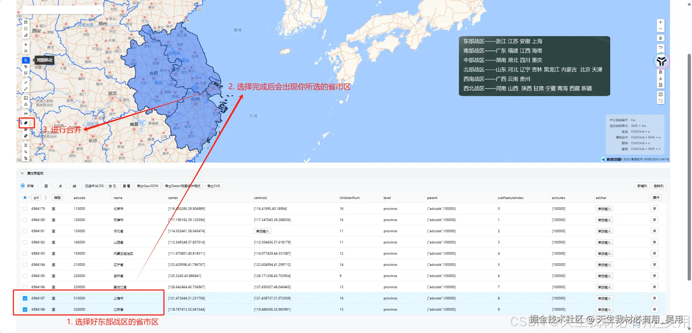
Task: Check the 黑龙江省 row checkbox
Action: tap(25, 287)
